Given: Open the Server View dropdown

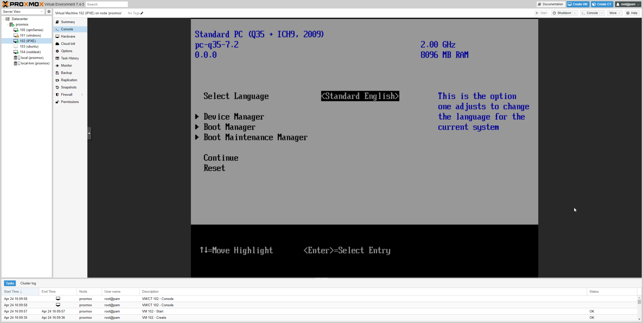Looking at the screenshot, I should pyautogui.click(x=23, y=12).
